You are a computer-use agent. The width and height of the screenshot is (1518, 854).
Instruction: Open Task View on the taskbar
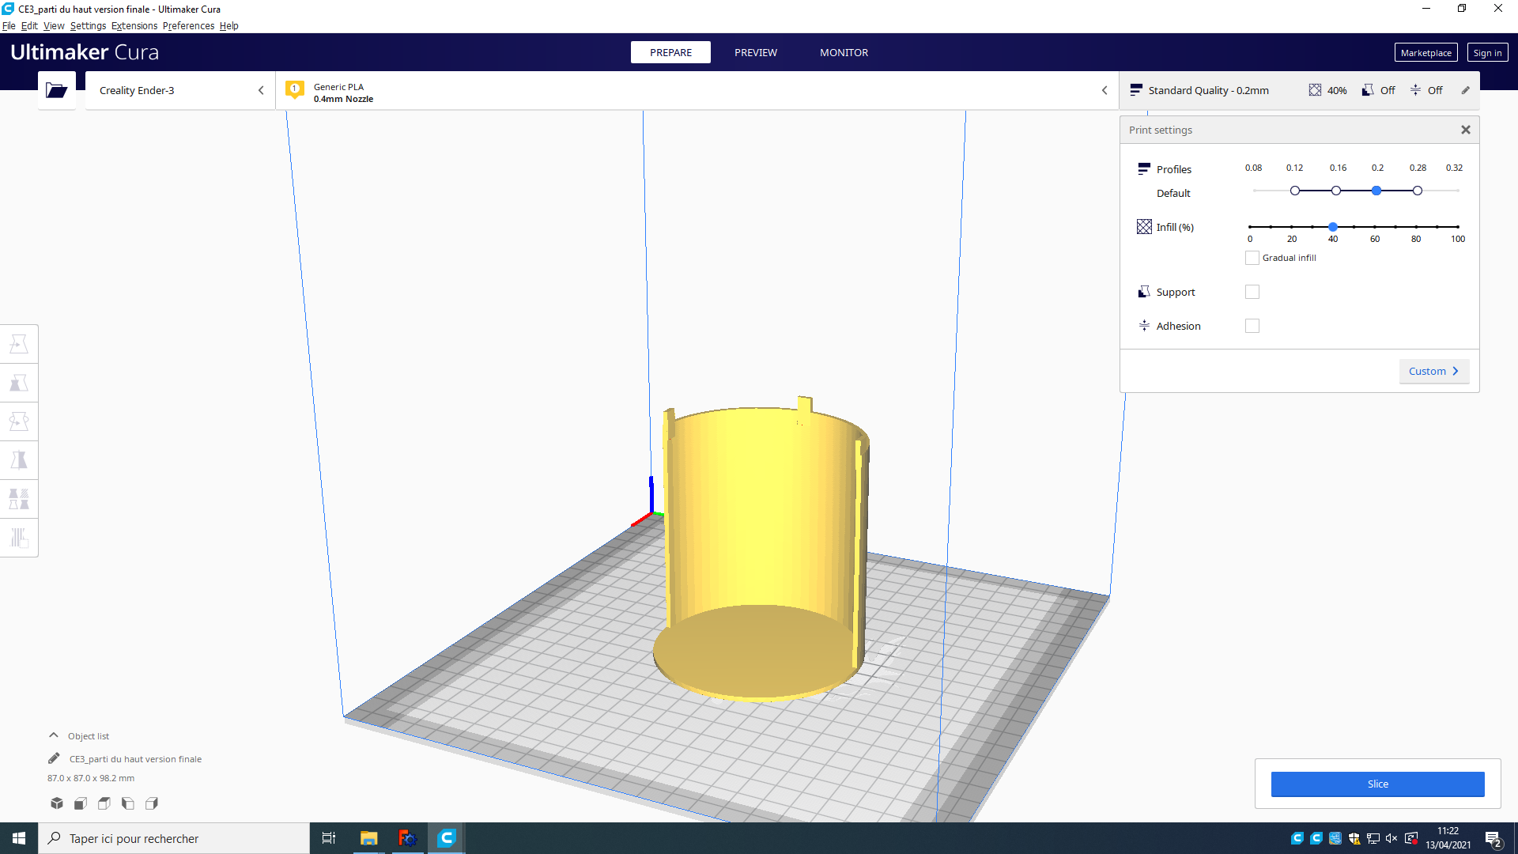point(329,838)
